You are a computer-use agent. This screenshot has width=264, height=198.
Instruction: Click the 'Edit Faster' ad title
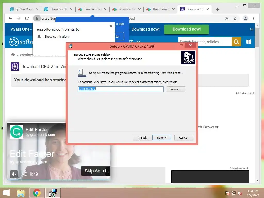click(37, 129)
